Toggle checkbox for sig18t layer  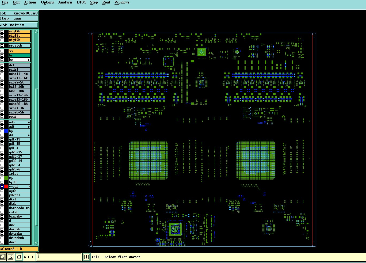(x=2, y=36)
